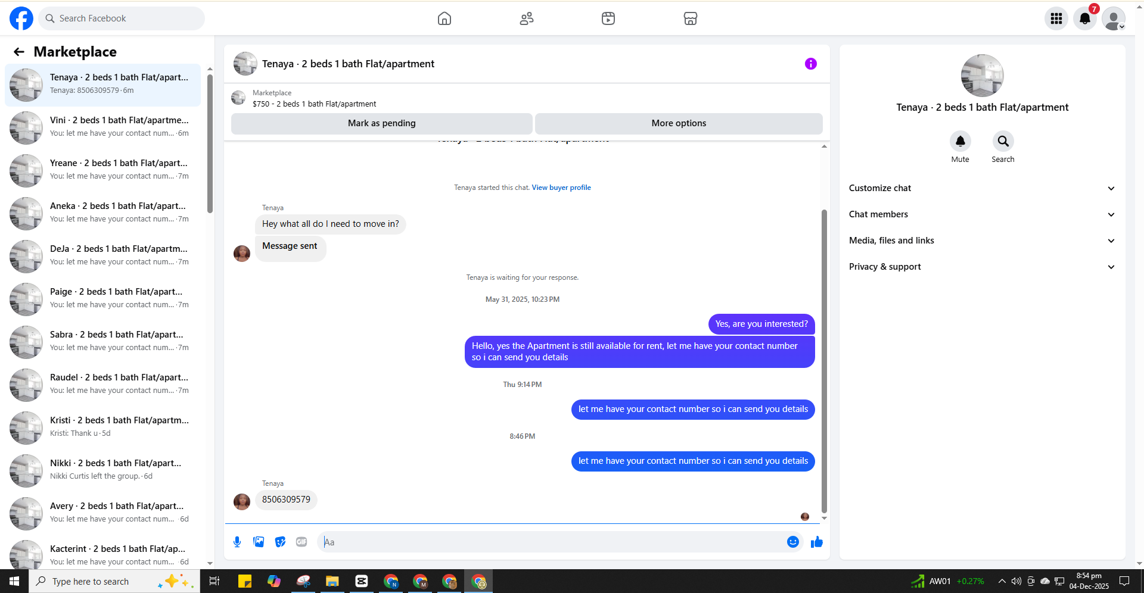Viewport: 1144px width, 593px height.
Task: Open the Aneka conversation in the list
Action: pyautogui.click(x=103, y=214)
